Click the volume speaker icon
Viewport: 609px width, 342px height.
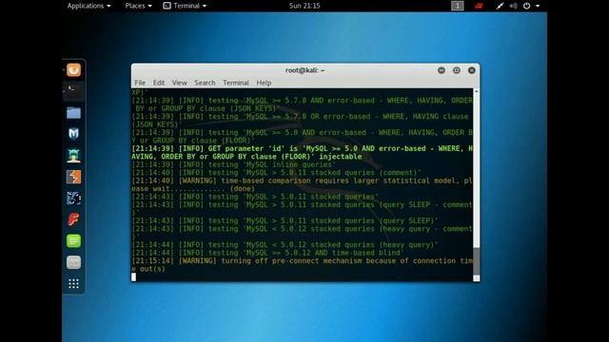click(513, 6)
